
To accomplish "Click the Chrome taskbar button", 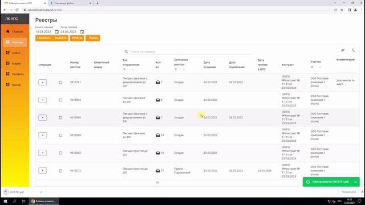I will coord(44,201).
